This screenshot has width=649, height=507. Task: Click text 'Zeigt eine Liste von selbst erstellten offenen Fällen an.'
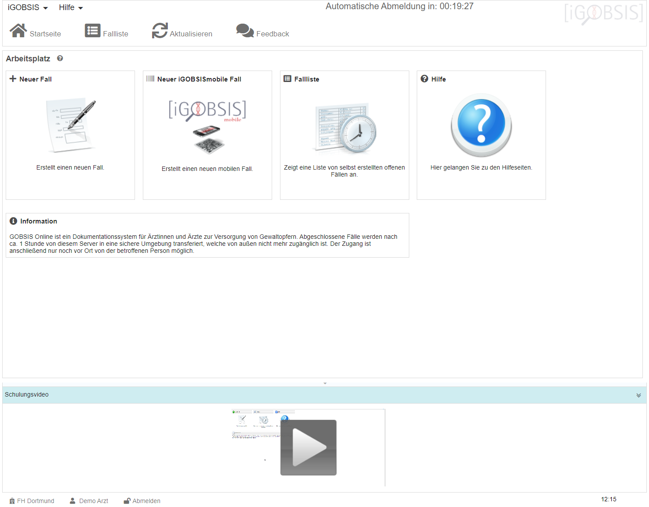[344, 171]
